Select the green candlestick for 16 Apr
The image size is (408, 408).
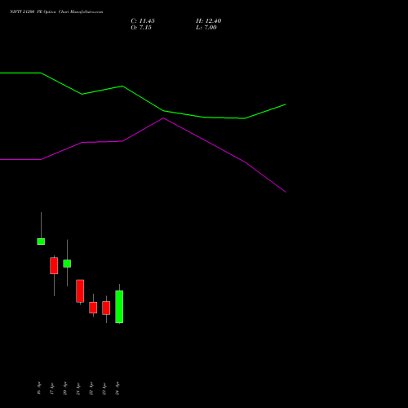point(41,242)
